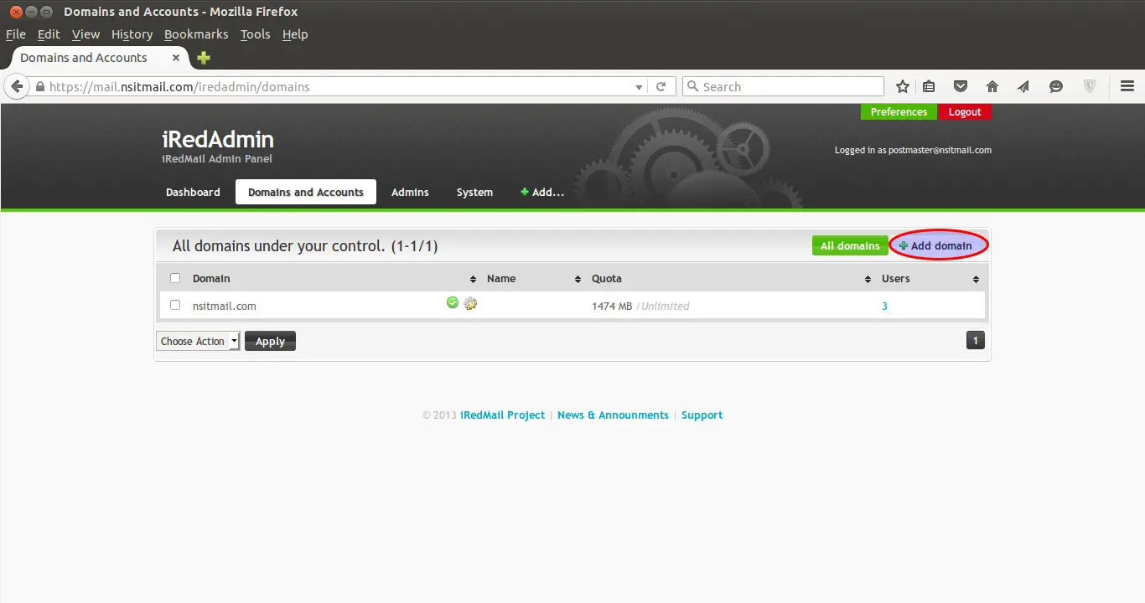Click the search magnifier icon
This screenshot has width=1145, height=603.
click(692, 86)
